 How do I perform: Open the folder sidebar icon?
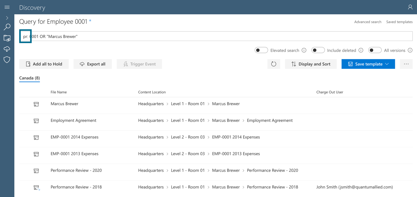pyautogui.click(x=7, y=38)
